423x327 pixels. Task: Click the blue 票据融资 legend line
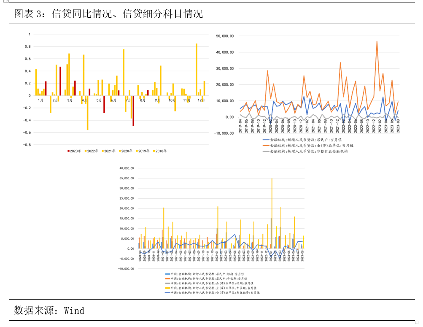point(167,292)
